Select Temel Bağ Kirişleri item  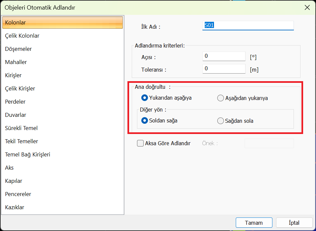27,154
